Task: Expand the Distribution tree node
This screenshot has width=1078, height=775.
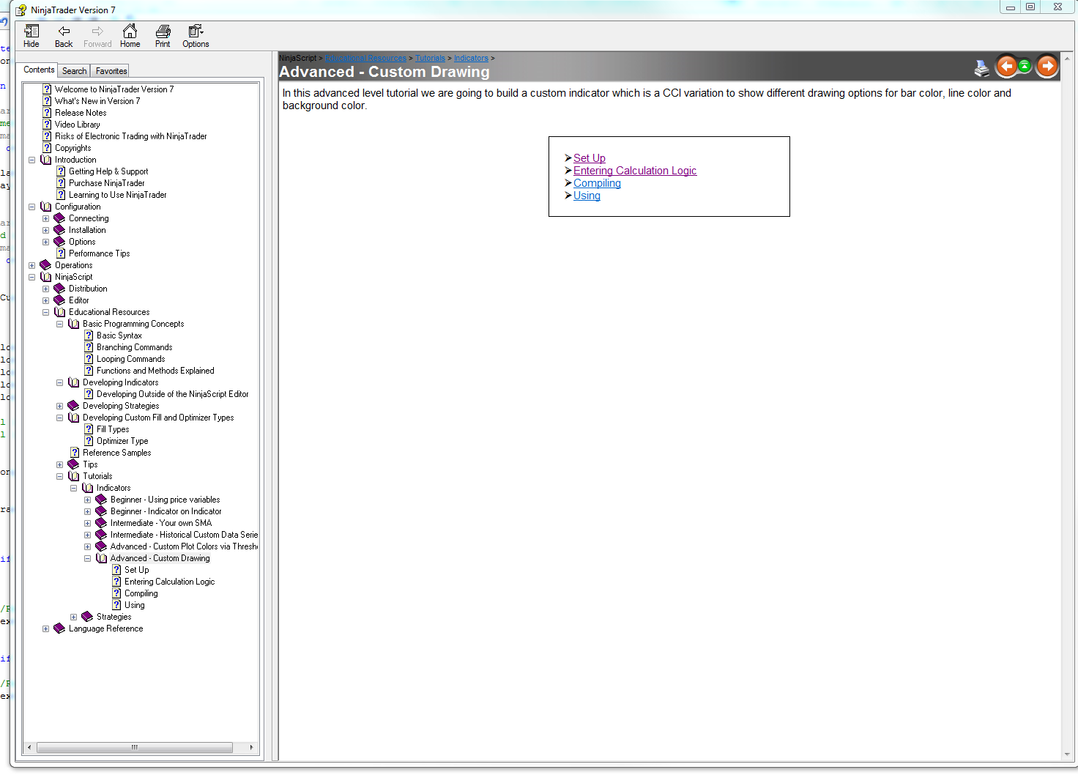Action: [x=46, y=289]
